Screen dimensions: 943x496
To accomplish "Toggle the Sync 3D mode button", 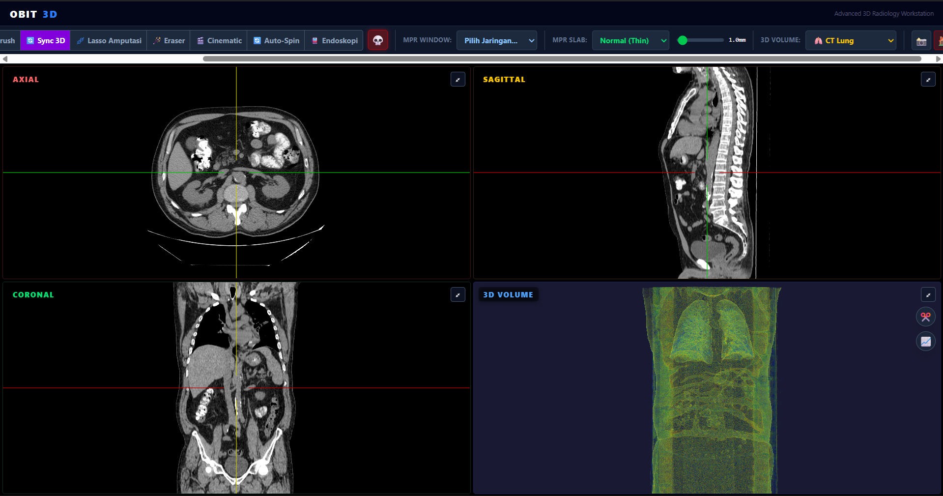I will click(45, 40).
